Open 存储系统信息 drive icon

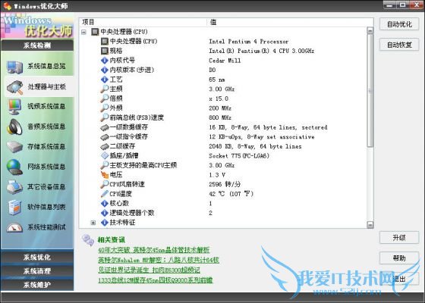pyautogui.click(x=14, y=147)
